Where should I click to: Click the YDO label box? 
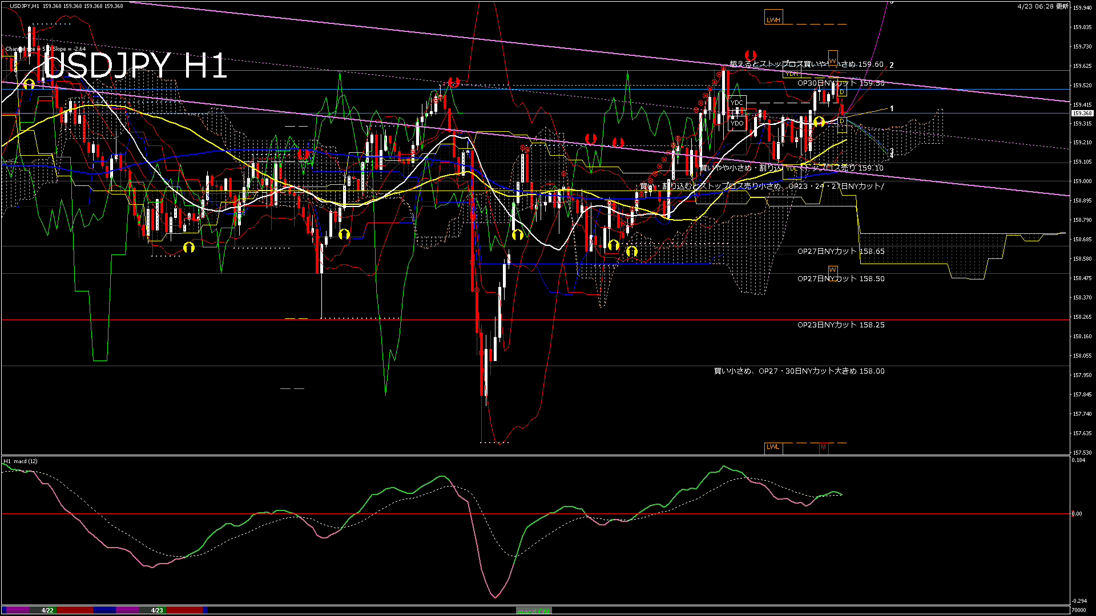(x=737, y=123)
